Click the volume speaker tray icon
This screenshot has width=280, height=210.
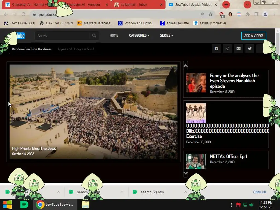[252, 205]
